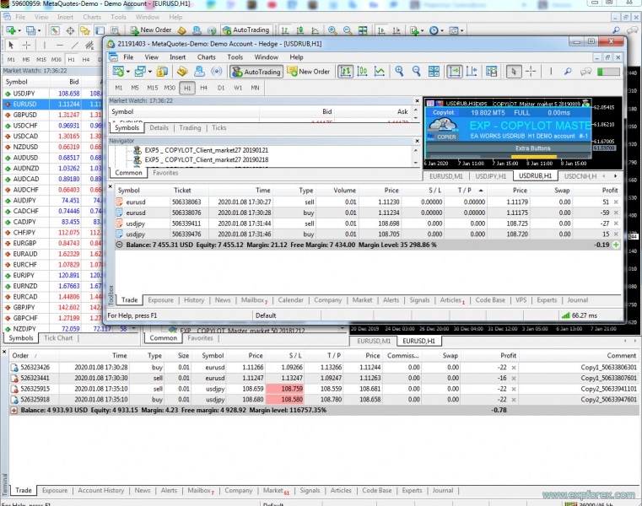
Task: Close the eurusd sell position 506338063
Action: click(x=618, y=202)
